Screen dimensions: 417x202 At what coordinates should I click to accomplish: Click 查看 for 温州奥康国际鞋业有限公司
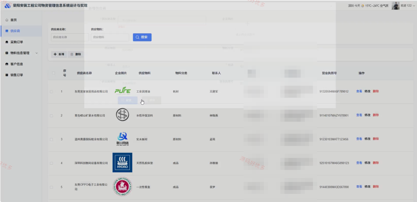(359, 139)
